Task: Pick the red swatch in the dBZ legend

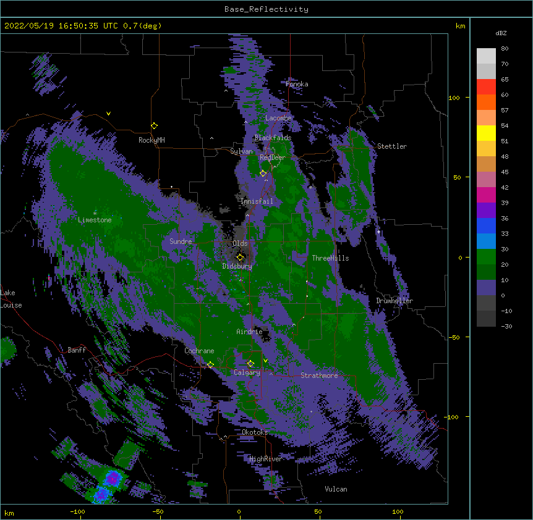Action: [486, 86]
